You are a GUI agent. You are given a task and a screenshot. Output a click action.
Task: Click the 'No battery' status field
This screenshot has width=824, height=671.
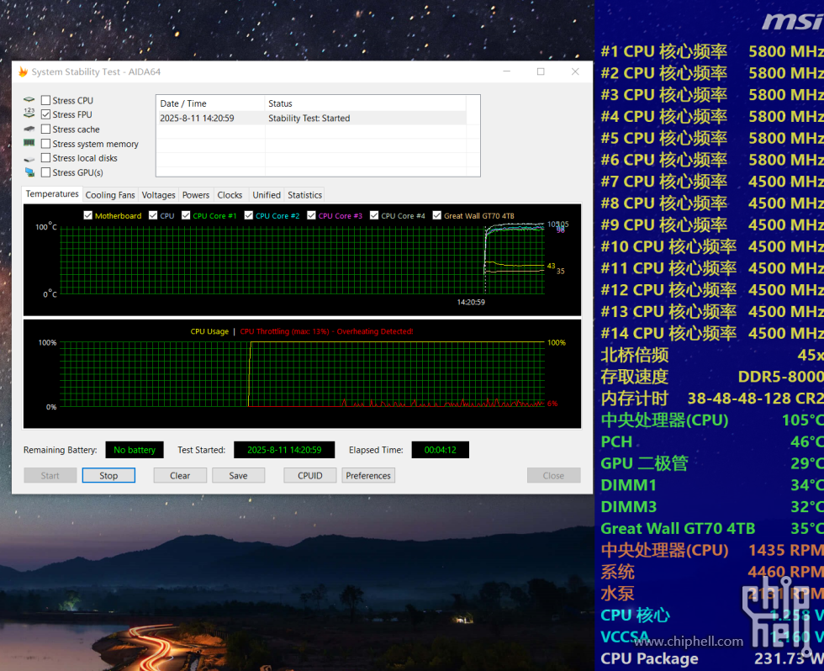(x=135, y=450)
